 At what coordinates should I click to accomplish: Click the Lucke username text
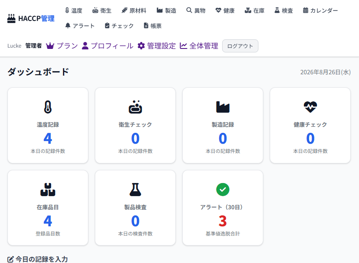pos(14,46)
